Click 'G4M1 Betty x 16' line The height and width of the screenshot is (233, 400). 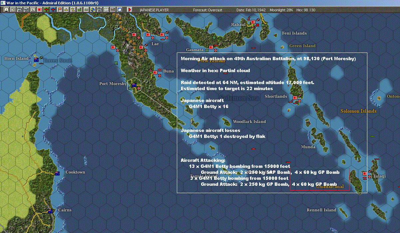coord(208,106)
